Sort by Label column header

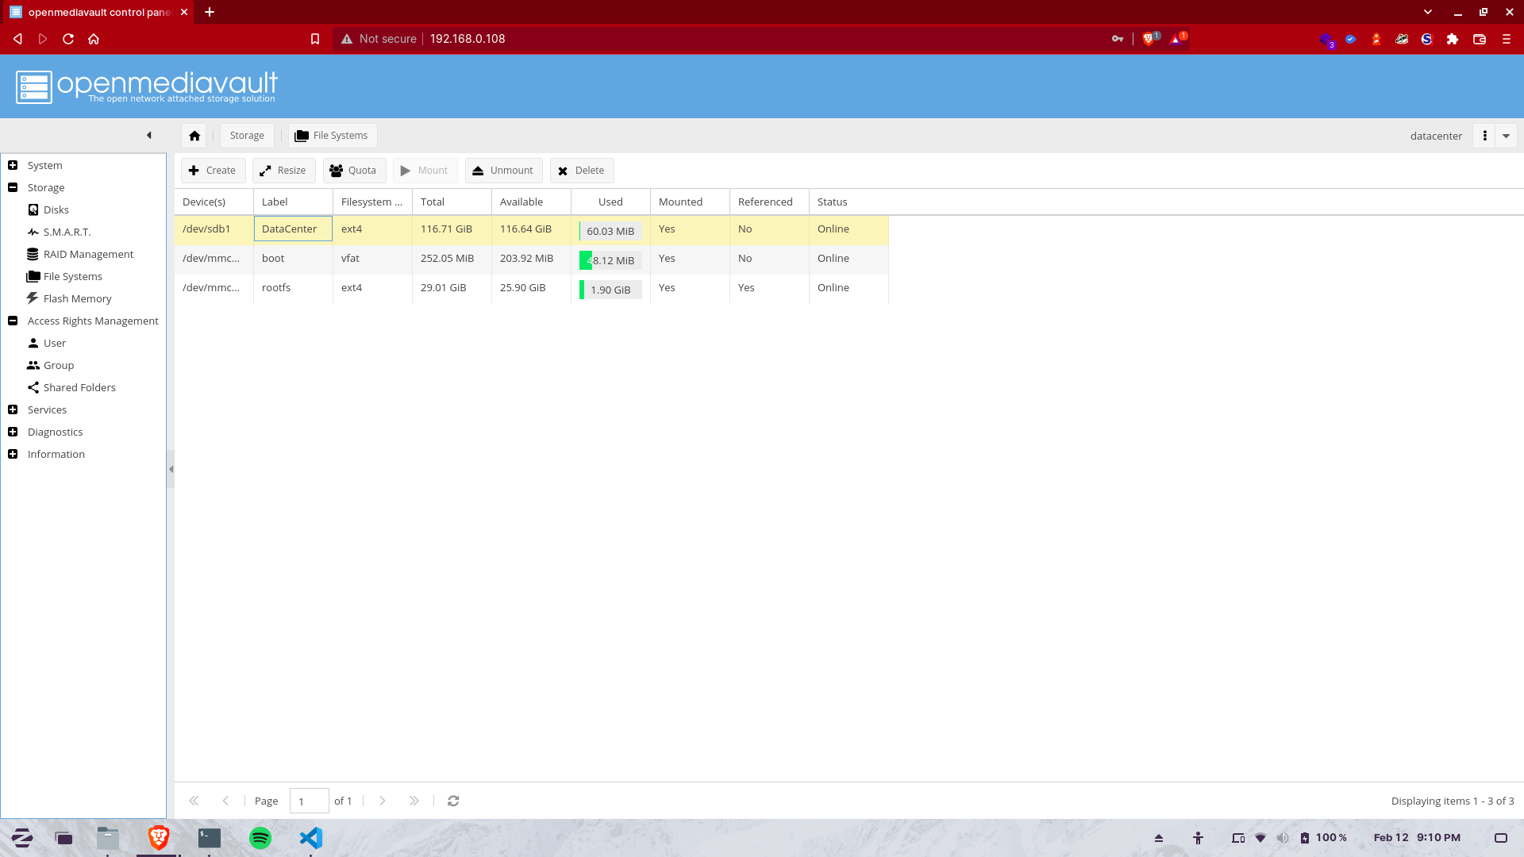[293, 202]
